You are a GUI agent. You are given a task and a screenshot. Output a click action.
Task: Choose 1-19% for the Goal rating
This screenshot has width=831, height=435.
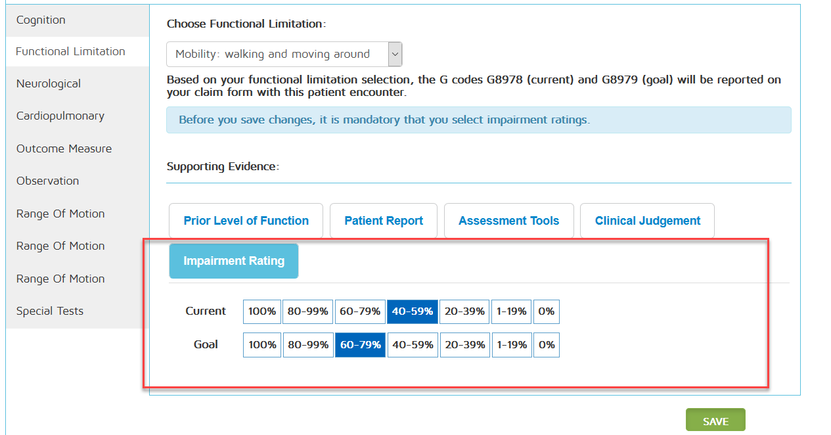(x=511, y=345)
